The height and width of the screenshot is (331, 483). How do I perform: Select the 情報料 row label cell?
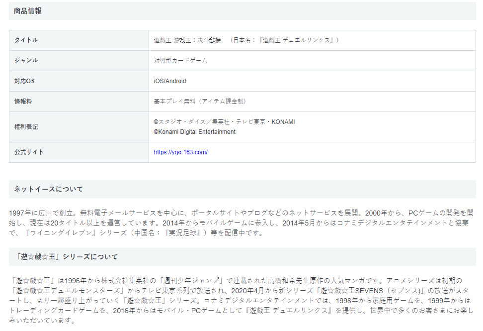[23, 101]
